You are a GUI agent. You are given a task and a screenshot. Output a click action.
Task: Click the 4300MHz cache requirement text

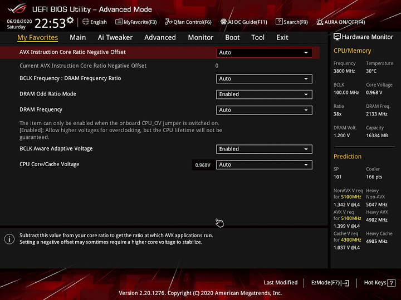[x=351, y=240]
